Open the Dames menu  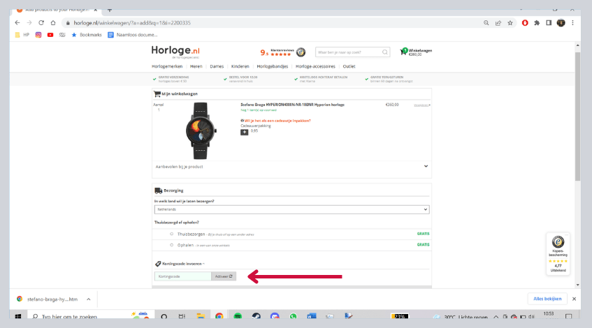tap(217, 66)
